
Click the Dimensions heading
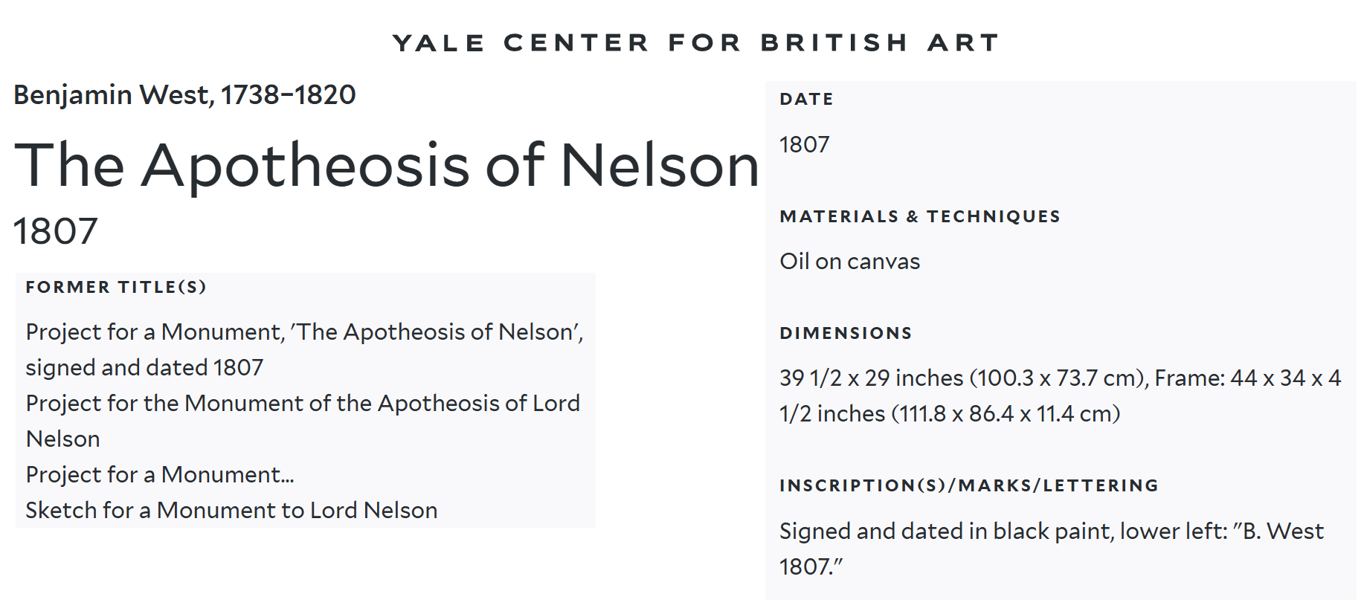tap(846, 333)
